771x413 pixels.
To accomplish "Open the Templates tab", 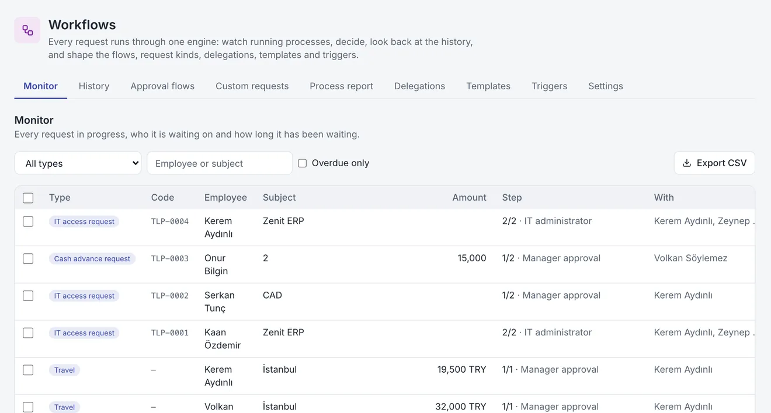I will 488,86.
